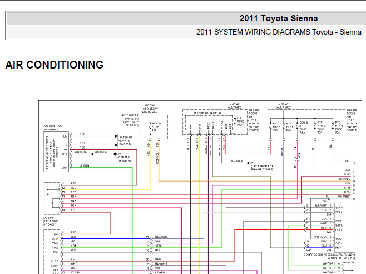
Task: Click '2011 SYSTEM WIRING DIAGRAMS Toyota - Sienna' subtitle
Action: [279, 32]
